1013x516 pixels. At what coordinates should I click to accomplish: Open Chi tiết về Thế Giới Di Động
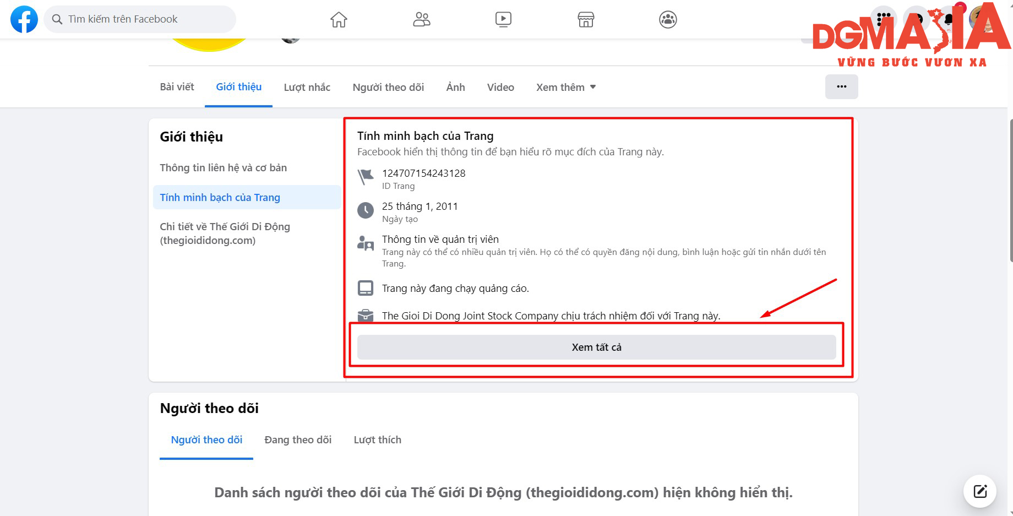click(x=247, y=233)
